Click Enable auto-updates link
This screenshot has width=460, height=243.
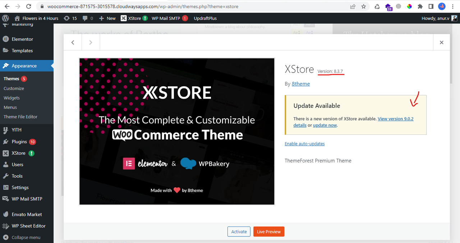pyautogui.click(x=305, y=144)
